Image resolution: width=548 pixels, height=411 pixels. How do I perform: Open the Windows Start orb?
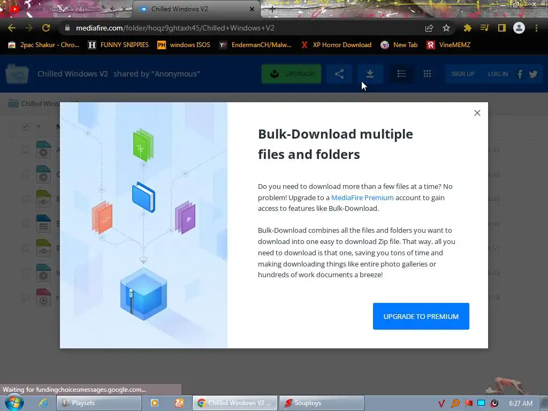pos(14,402)
